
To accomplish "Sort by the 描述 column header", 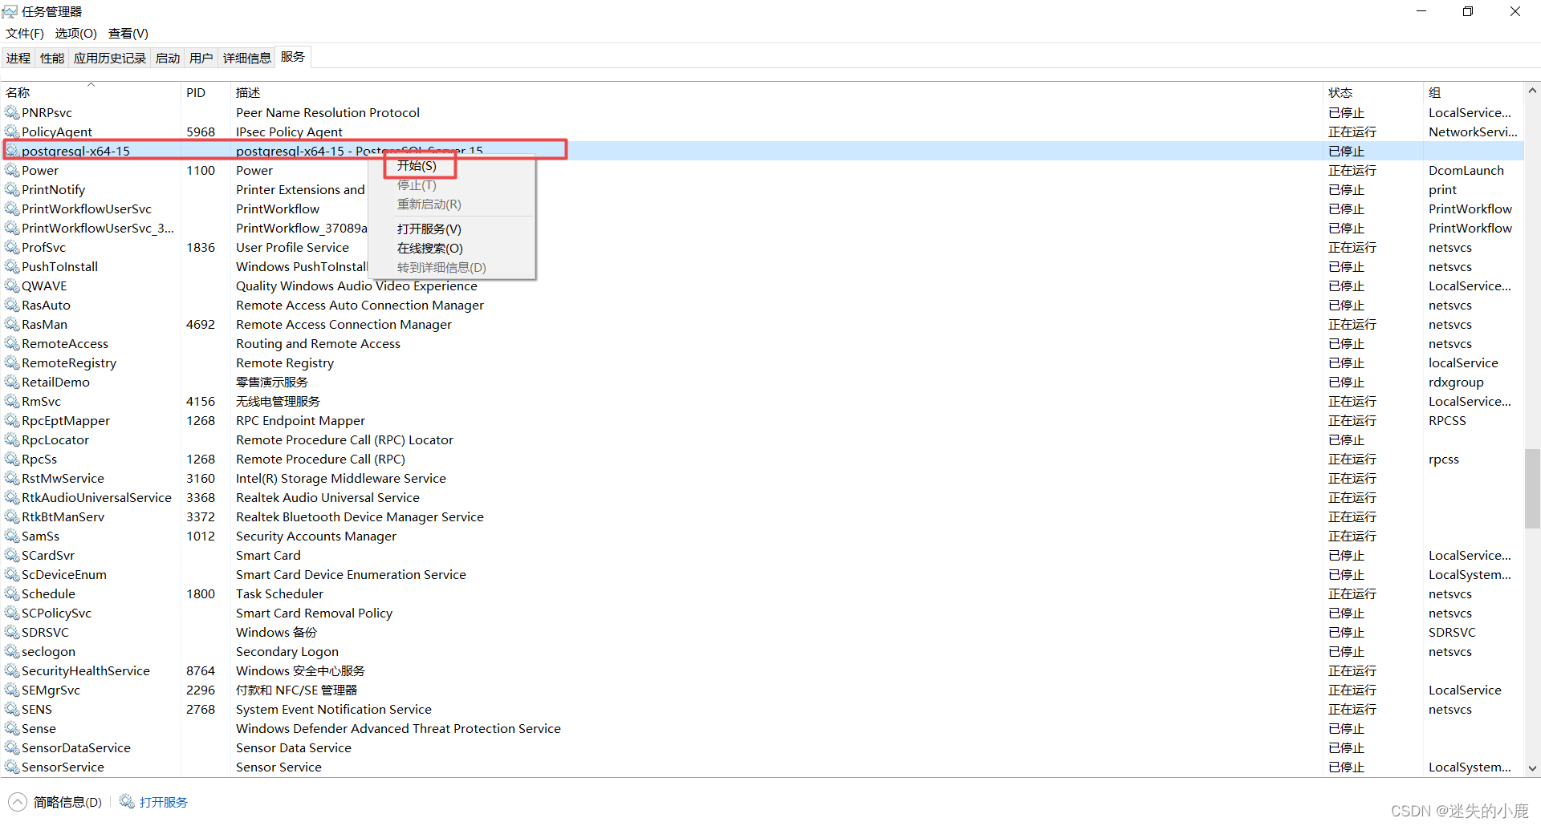I will [776, 92].
